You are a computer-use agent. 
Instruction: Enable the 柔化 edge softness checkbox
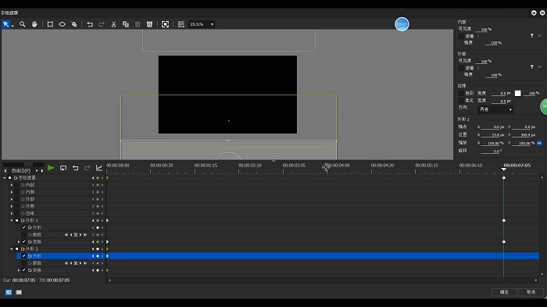click(461, 101)
